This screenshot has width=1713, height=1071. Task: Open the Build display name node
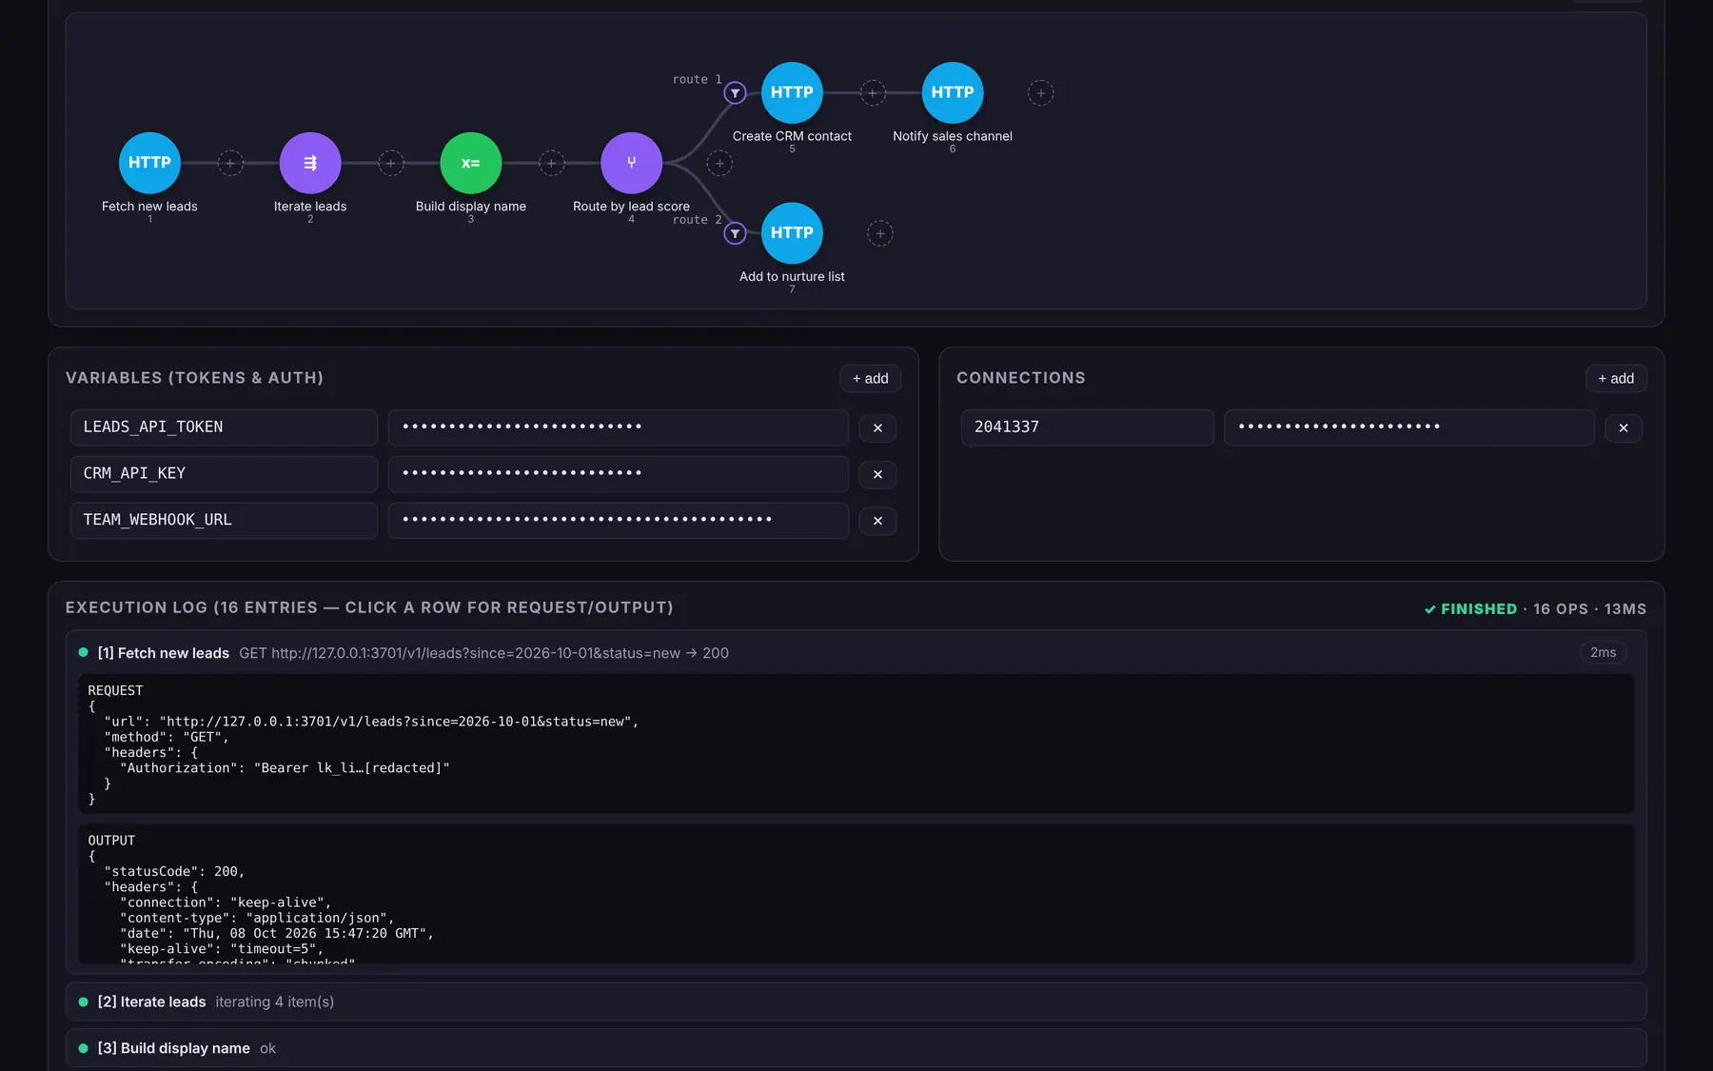coord(471,163)
